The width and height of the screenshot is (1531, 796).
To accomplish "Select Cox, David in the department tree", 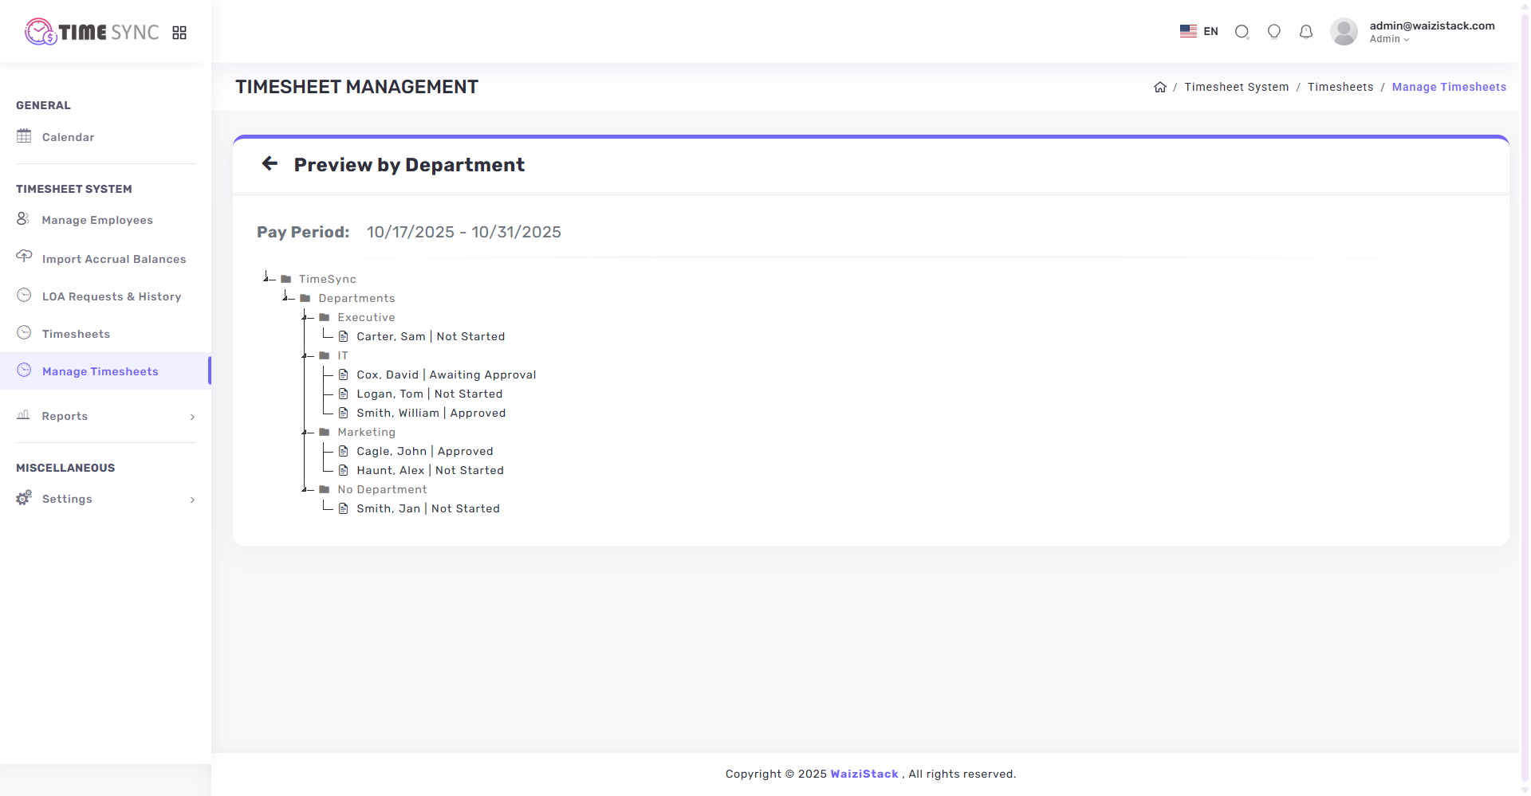I will 445,374.
